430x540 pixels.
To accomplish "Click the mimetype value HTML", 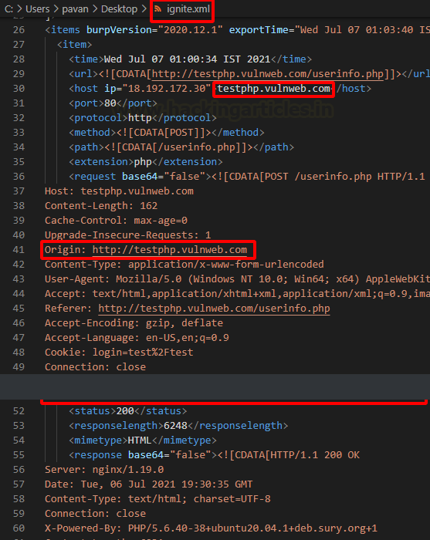I will coord(140,440).
